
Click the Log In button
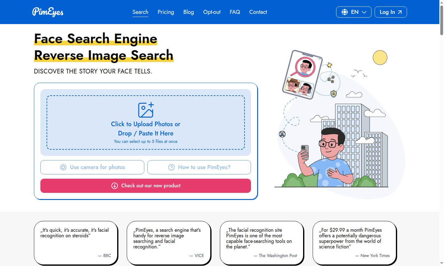coord(391,12)
